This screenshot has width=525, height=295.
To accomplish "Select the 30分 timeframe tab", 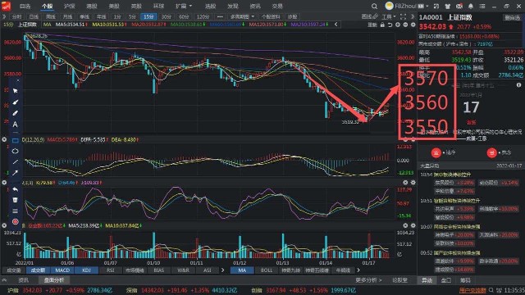I will tap(166, 16).
